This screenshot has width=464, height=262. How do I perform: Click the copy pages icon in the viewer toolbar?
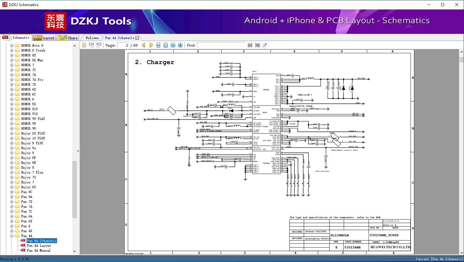click(x=84, y=45)
